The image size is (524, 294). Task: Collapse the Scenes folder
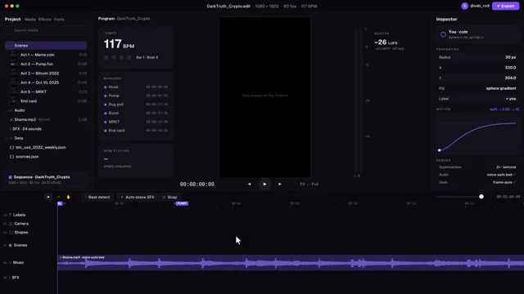(7, 46)
